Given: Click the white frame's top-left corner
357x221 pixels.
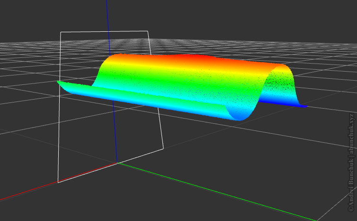Looking at the screenshot, I should (61, 32).
